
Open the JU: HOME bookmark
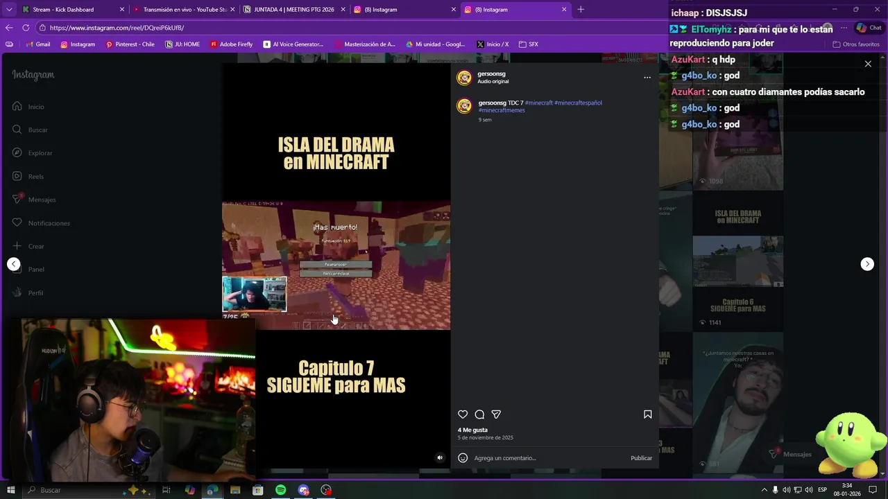pos(182,44)
